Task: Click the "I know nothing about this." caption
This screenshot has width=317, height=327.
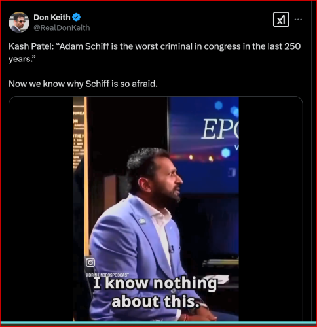Action: pos(155,292)
